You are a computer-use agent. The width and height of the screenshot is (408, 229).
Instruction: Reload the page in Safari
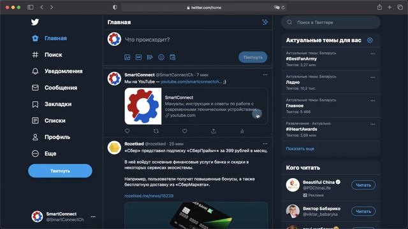tap(283, 8)
